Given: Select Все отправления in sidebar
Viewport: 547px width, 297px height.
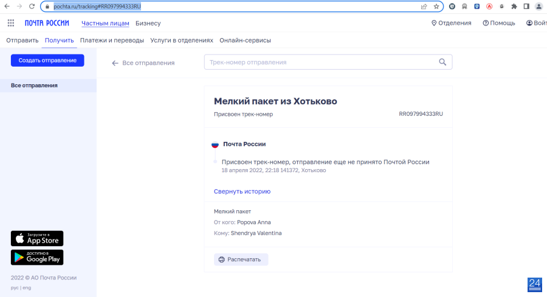Looking at the screenshot, I should (x=48, y=85).
